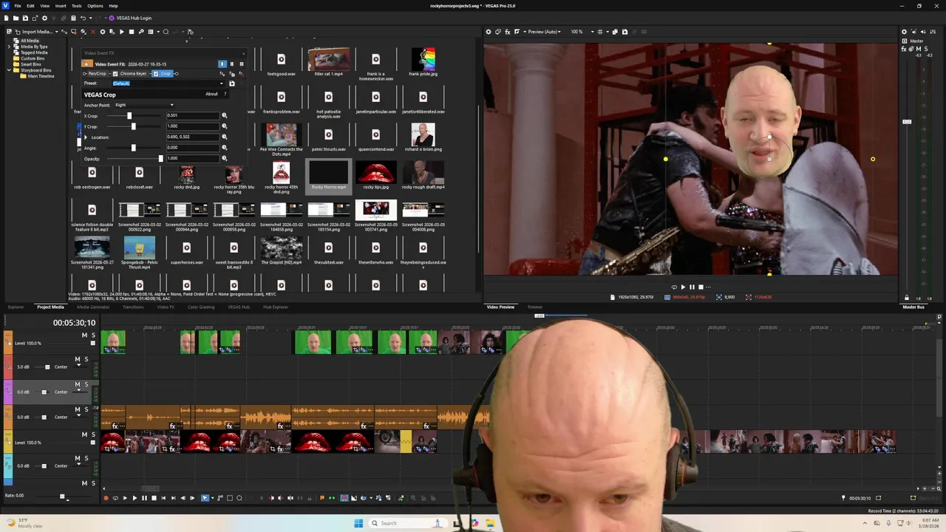Select the Smart Bins folder

[x=30, y=64]
